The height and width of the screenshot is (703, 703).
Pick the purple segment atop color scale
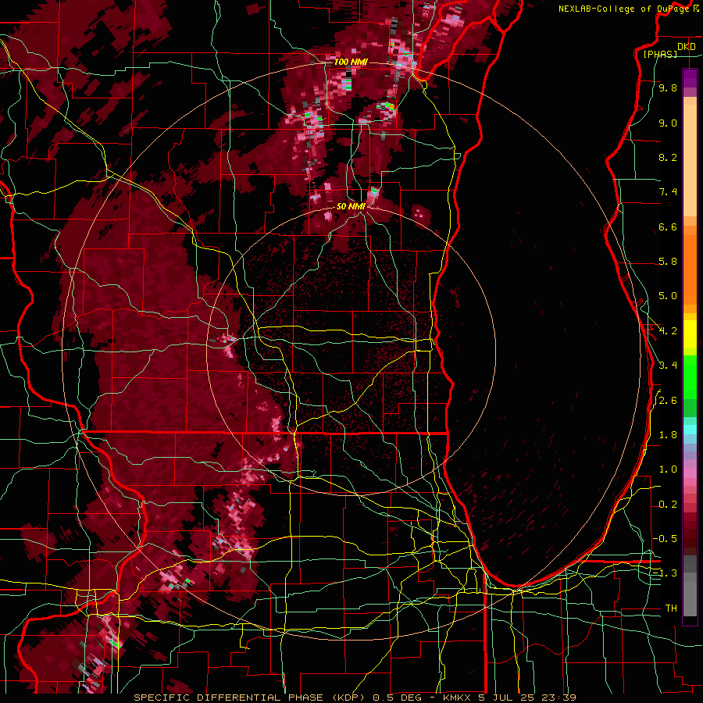click(x=690, y=78)
